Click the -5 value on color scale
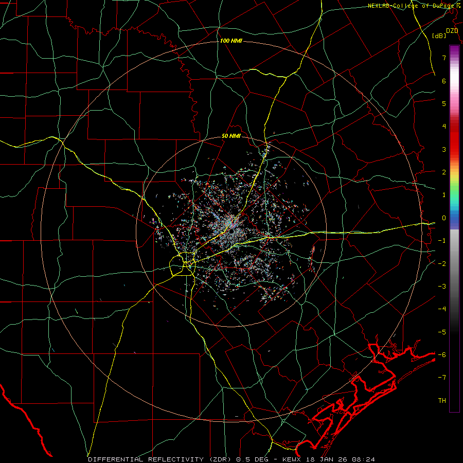 [x=442, y=332]
